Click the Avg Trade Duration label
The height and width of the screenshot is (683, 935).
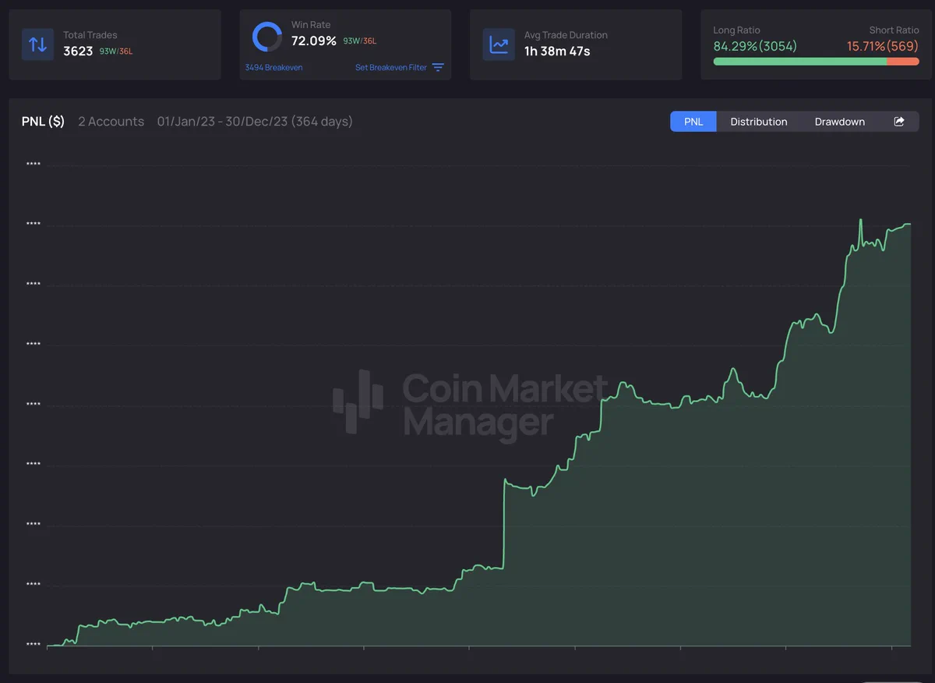point(566,35)
